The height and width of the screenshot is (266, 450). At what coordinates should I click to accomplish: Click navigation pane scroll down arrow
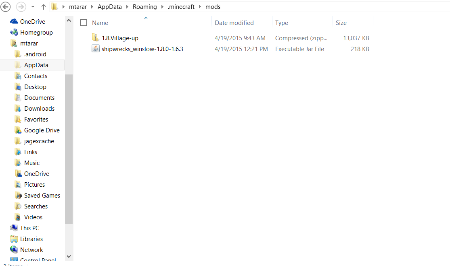69,257
